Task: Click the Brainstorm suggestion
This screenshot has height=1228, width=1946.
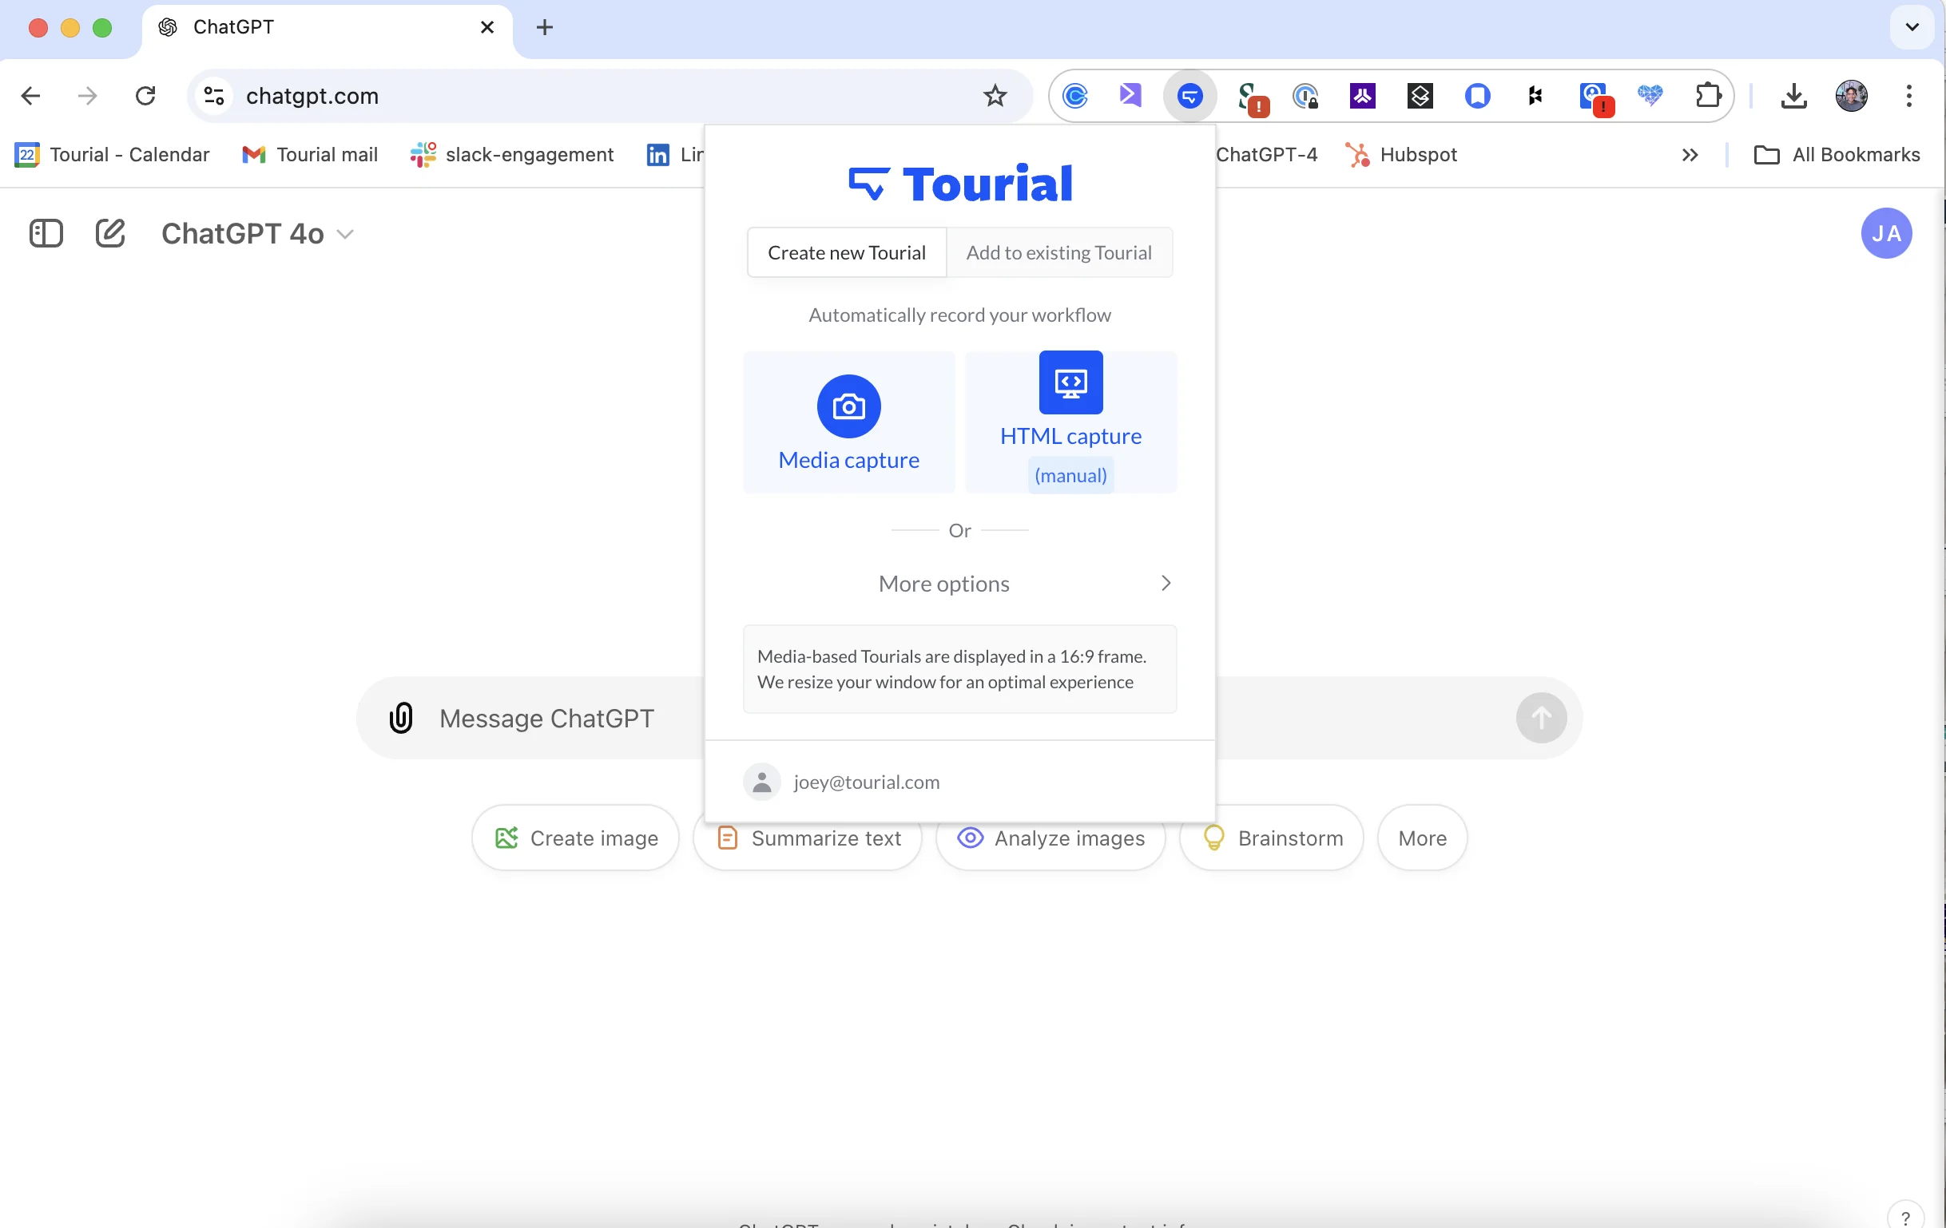Action: click(x=1271, y=838)
